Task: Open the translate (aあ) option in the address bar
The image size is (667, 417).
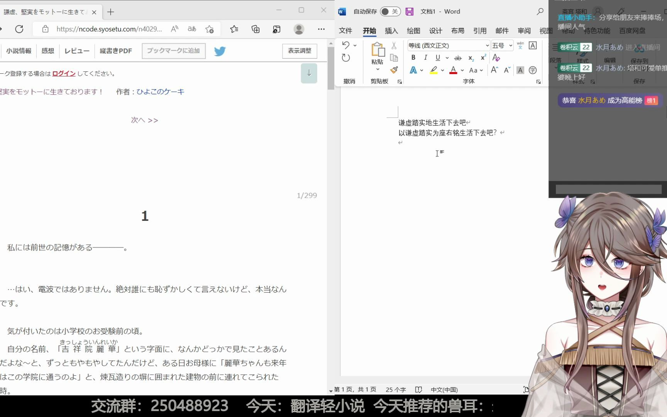Action: click(192, 29)
